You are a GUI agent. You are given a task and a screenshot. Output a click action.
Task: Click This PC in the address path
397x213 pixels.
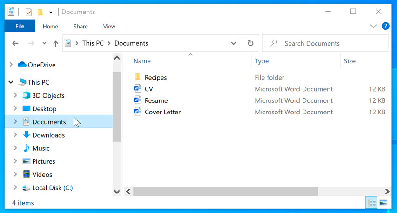click(93, 43)
